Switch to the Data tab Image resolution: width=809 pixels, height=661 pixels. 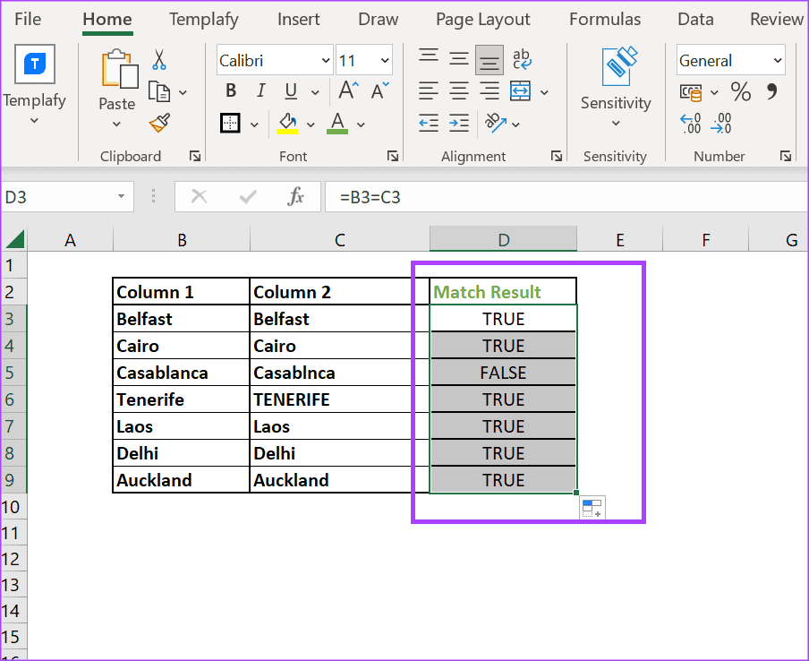click(x=695, y=19)
